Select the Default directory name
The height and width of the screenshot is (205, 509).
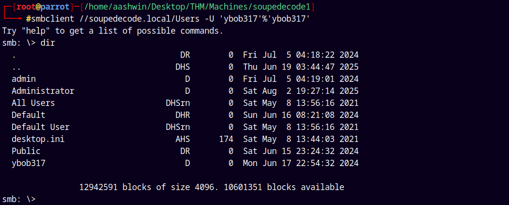click(x=28, y=115)
